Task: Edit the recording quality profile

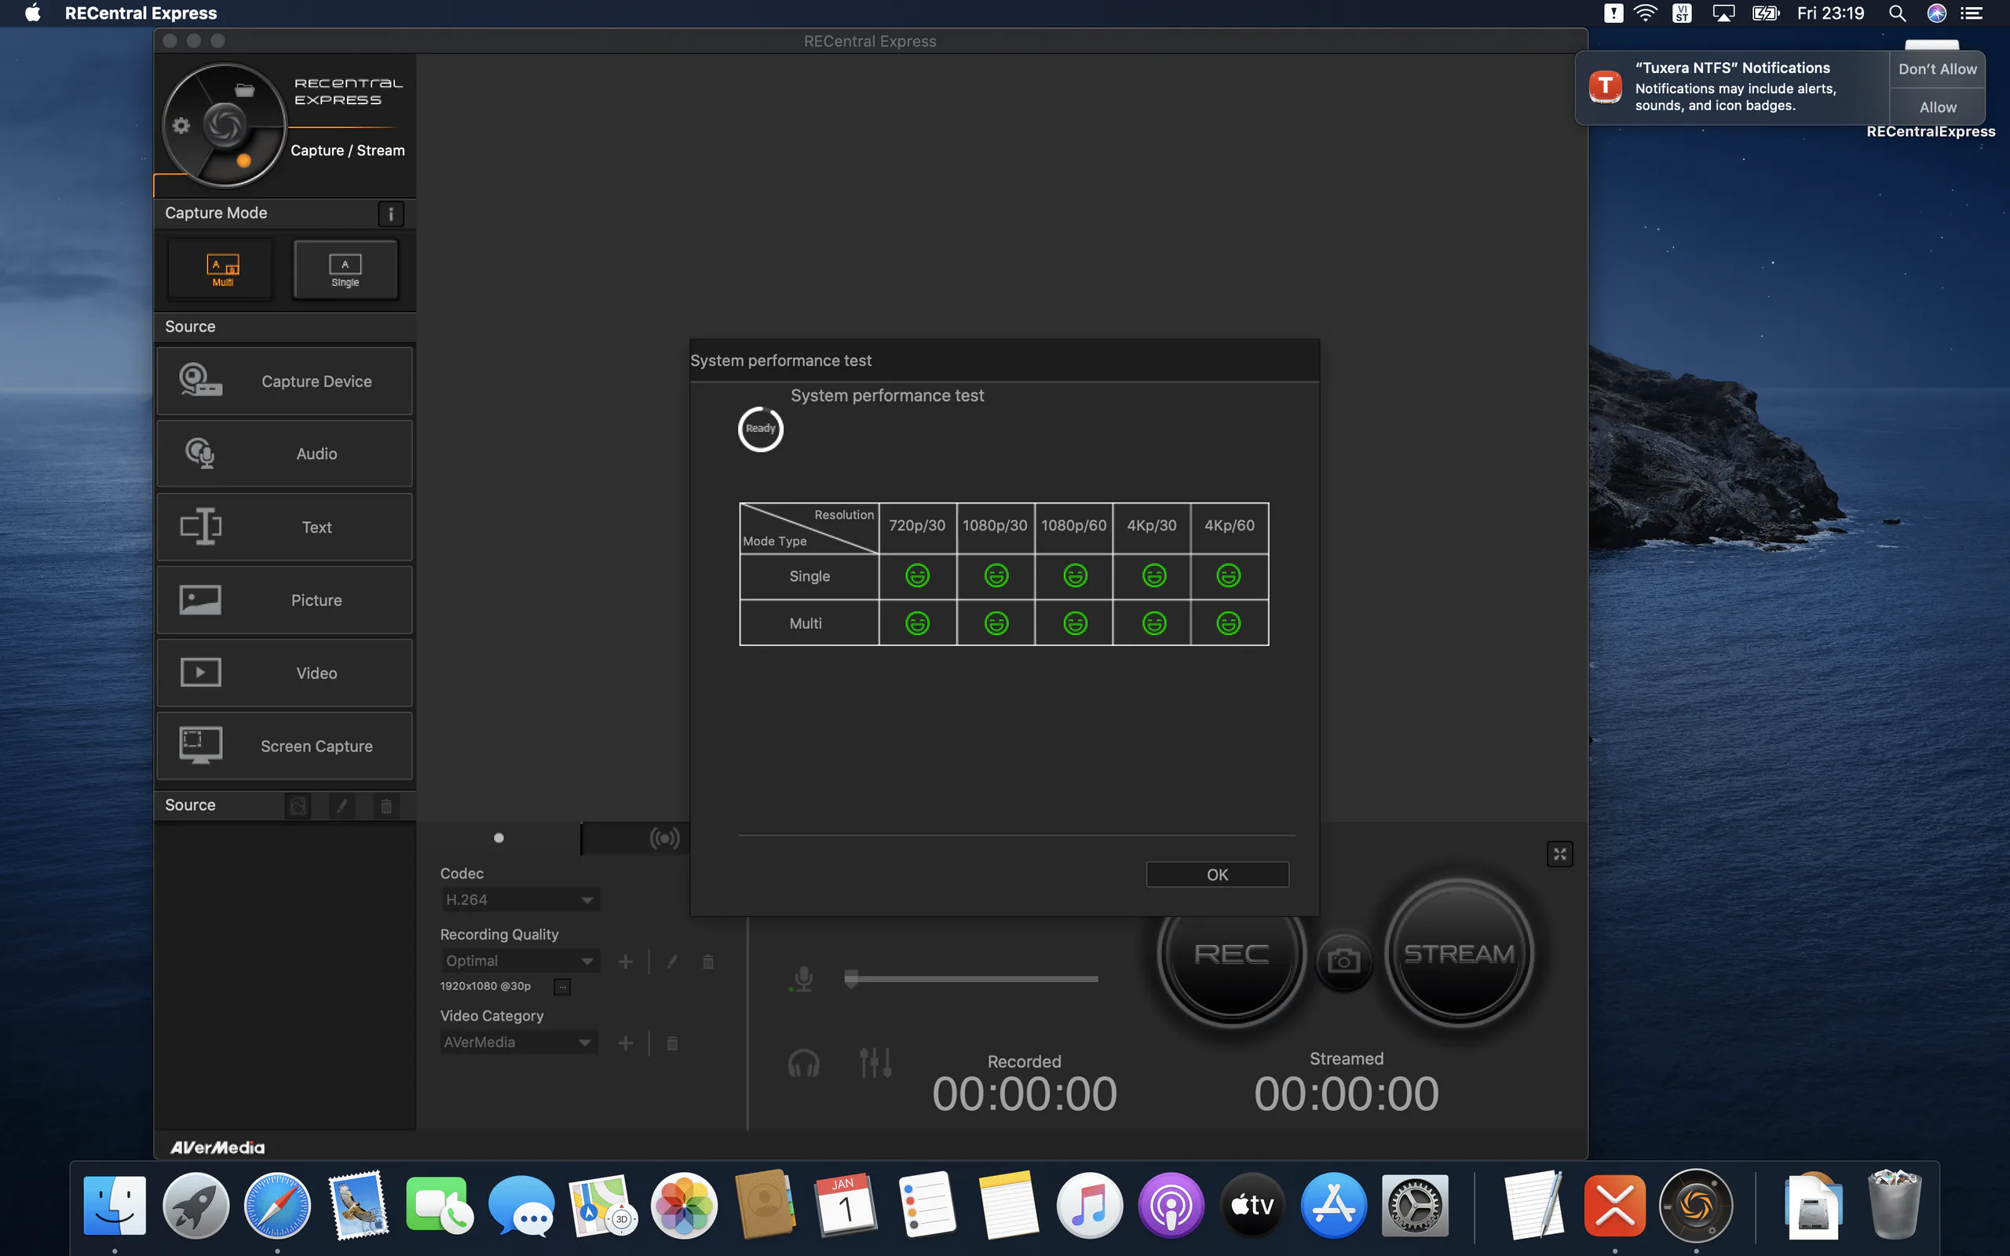Action: pos(672,962)
